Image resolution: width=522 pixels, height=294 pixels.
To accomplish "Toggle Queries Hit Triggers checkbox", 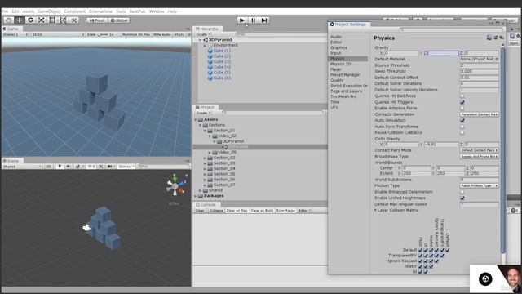I will pos(462,102).
